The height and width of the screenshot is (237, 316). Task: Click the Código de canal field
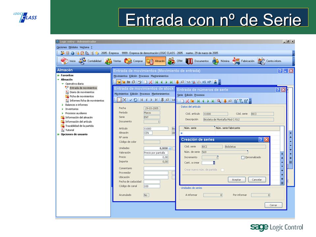pyautogui.click(x=152, y=186)
